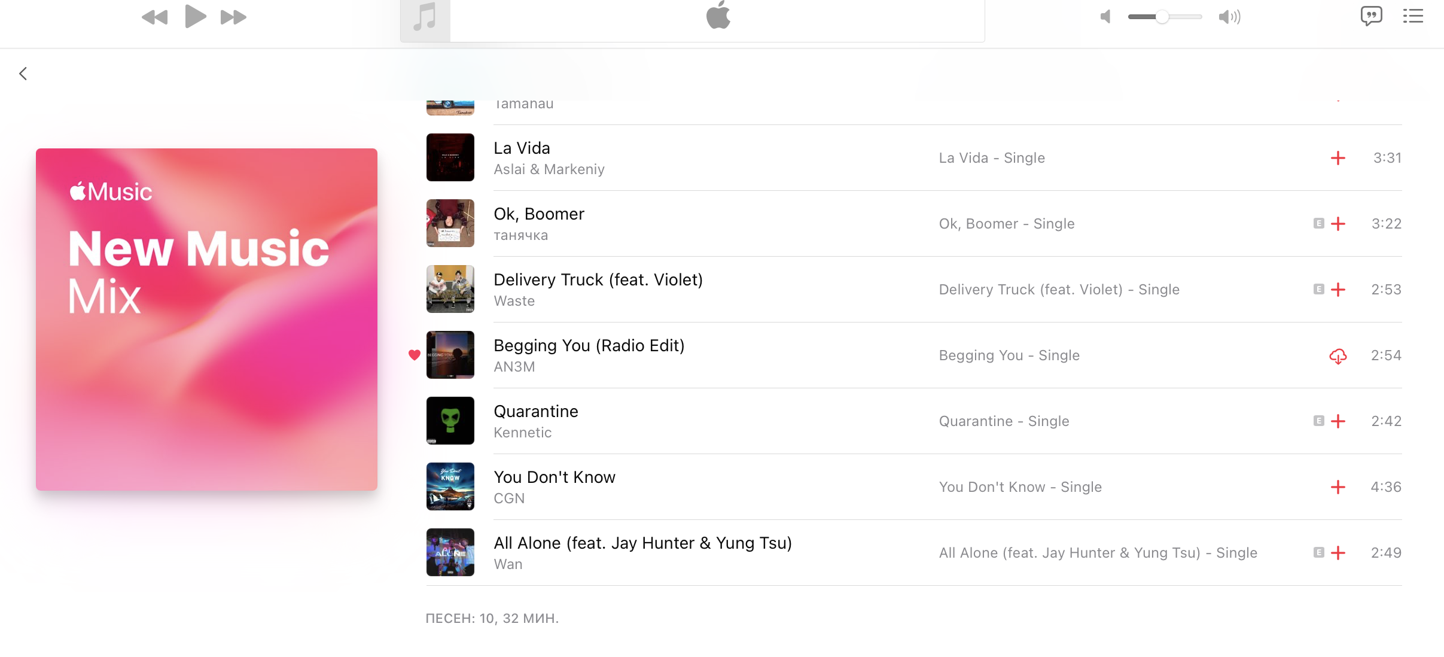Mute the volume with the low speaker icon
The image size is (1444, 657).
coord(1105,17)
